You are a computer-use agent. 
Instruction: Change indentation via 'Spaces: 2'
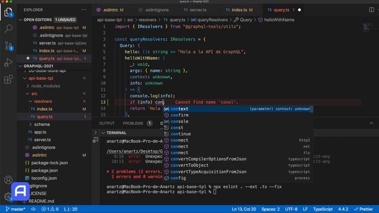tap(271, 209)
